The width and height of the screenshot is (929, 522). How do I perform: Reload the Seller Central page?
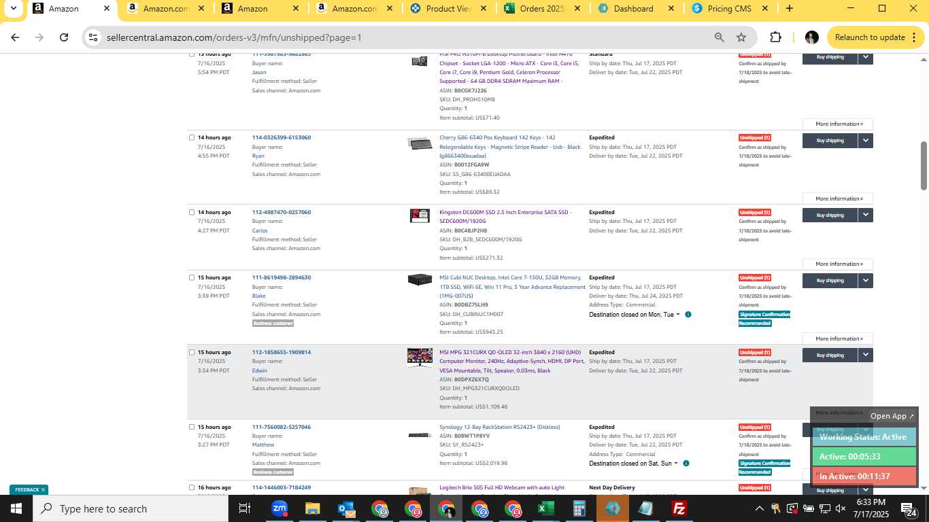click(x=64, y=37)
